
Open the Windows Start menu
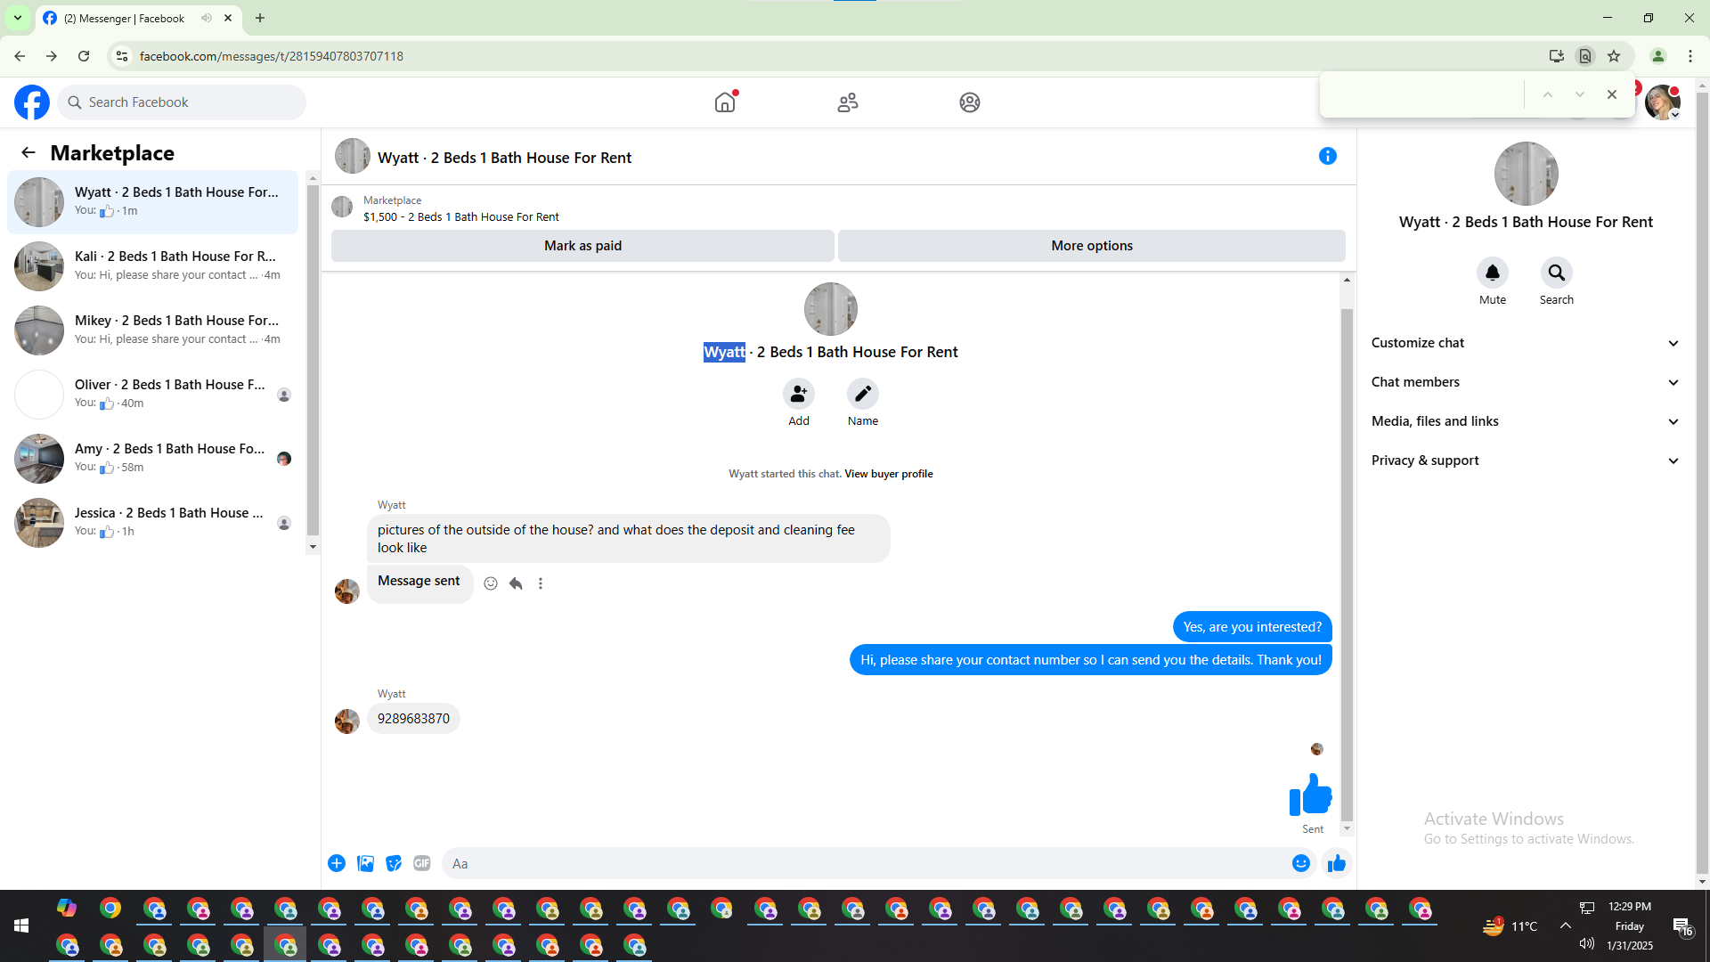21,926
